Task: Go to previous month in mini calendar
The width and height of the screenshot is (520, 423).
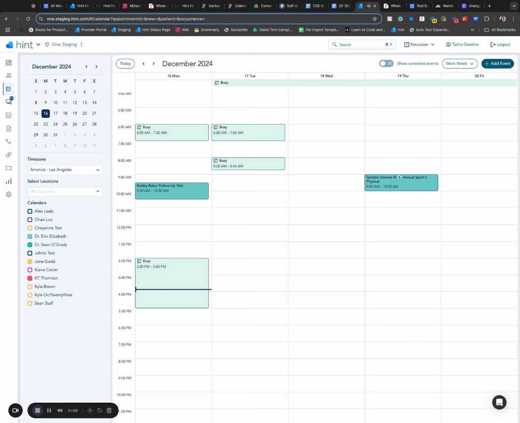Action: (x=86, y=67)
